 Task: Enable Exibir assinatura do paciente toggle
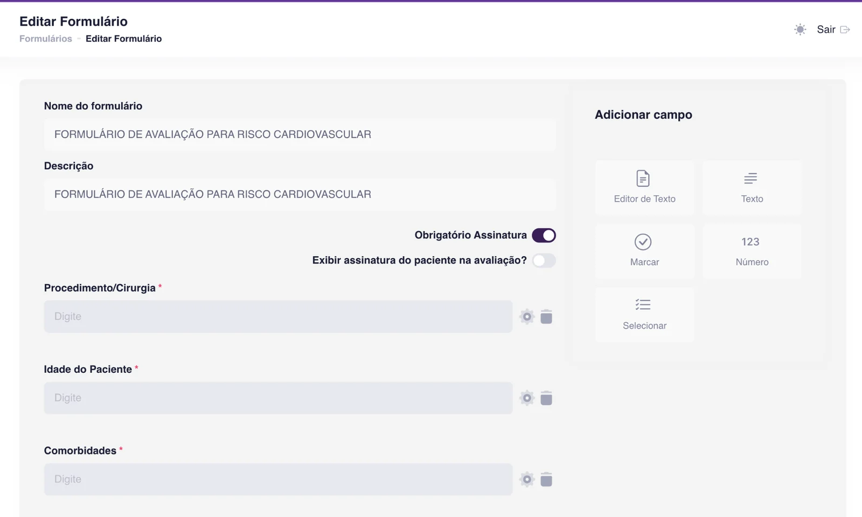(x=544, y=260)
